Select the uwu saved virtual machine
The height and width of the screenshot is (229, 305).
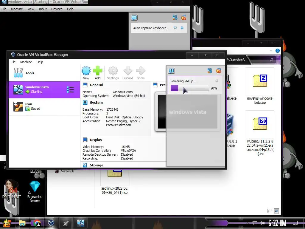(x=44, y=106)
